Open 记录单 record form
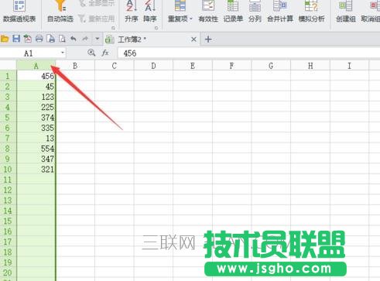 (x=233, y=12)
